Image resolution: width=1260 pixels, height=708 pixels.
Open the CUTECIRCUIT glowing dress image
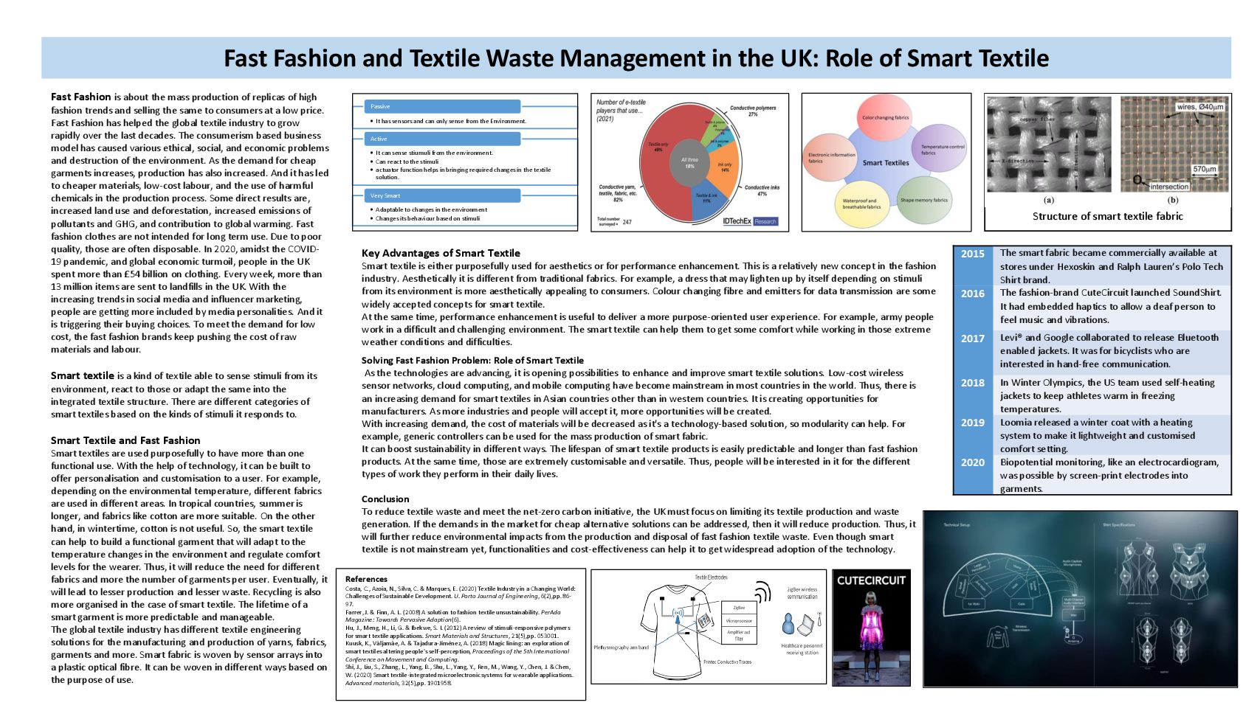tap(871, 628)
